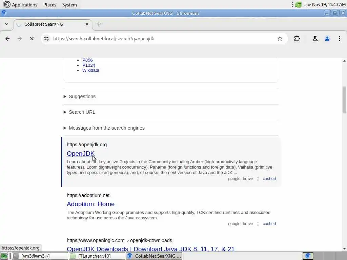Open the Extensions puzzle icon
Image resolution: width=347 pixels, height=260 pixels.
297,39
